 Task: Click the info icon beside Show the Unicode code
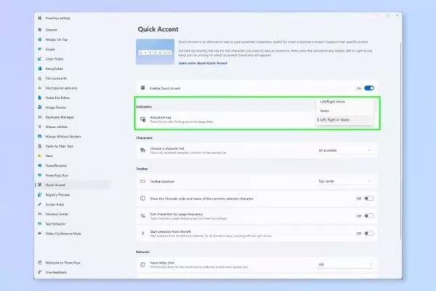coord(143,199)
